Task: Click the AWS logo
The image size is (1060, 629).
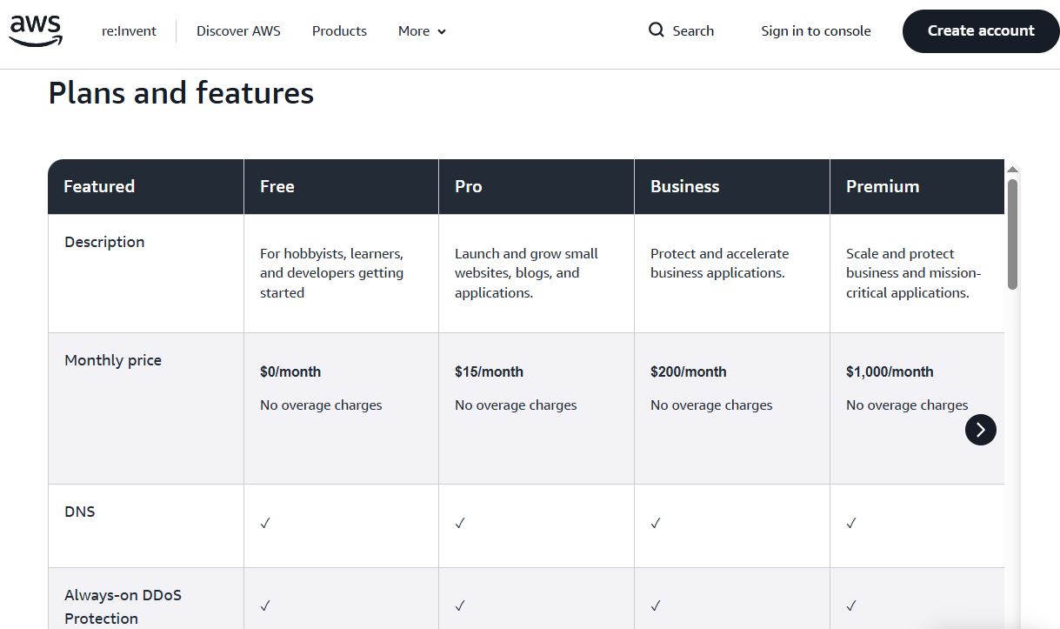Action: [35, 30]
